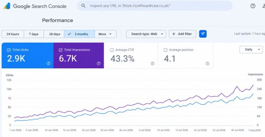The width and height of the screenshot is (265, 137).
Task: Open help icon on Average position card
Action: (x=207, y=63)
